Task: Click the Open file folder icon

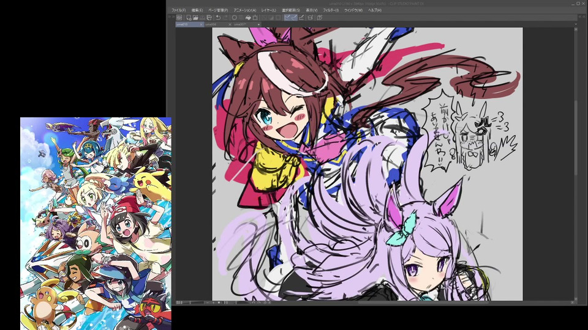Action: pos(195,18)
